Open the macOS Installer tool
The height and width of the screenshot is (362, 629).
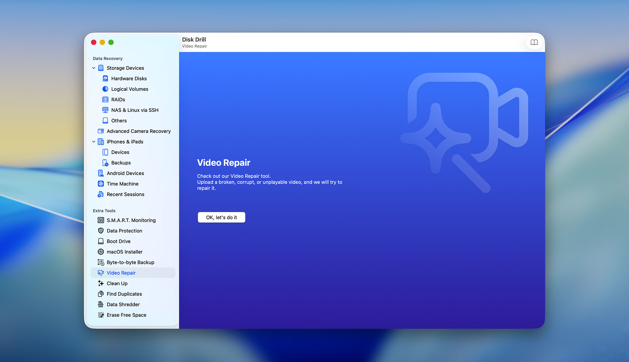[125, 252]
